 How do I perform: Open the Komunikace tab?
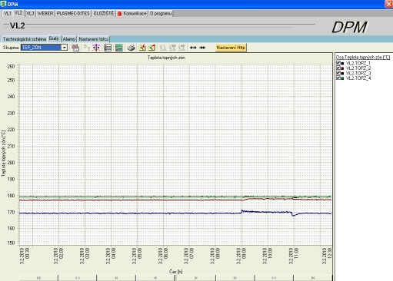(x=132, y=14)
